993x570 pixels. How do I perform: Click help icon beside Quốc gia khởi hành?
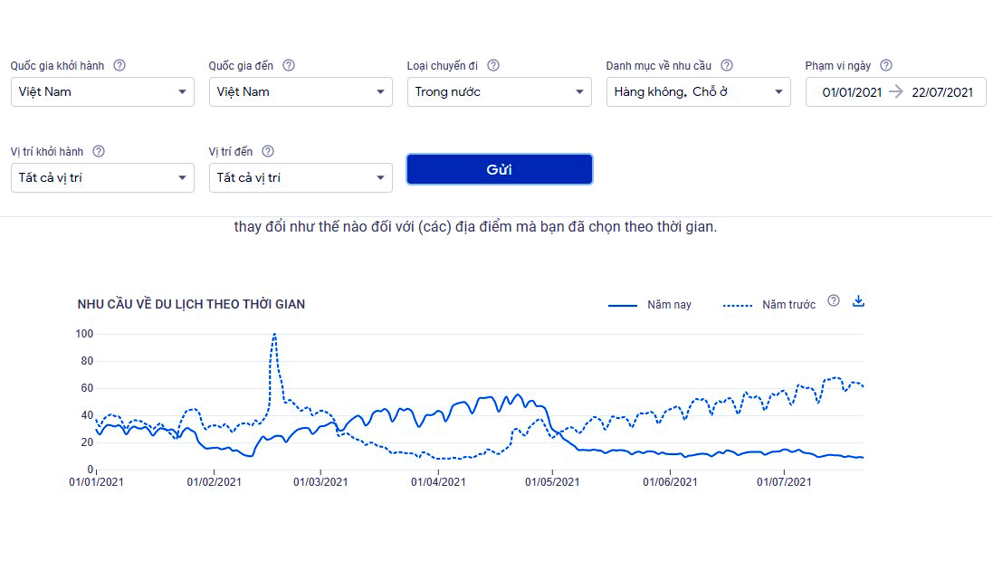pyautogui.click(x=119, y=65)
